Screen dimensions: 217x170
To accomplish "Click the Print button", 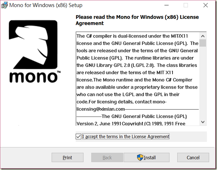I will tap(67, 157).
